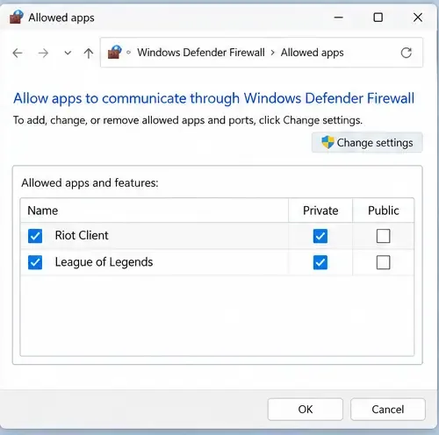This screenshot has width=439, height=435.
Task: Uncheck the Riot Client name checkbox
Action: [35, 236]
